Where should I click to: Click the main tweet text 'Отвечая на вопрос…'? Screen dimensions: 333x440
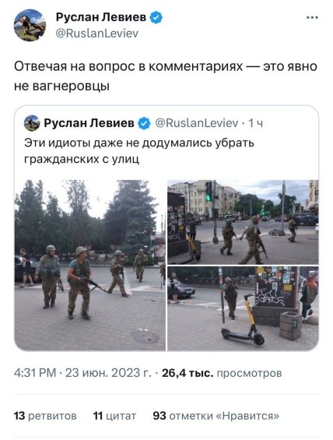pos(166,76)
